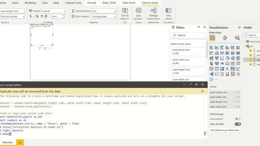Toggle Cross-report drill through switch
Image resolution: width=260 pixels, height=146 pixels.
click(x=238, y=119)
